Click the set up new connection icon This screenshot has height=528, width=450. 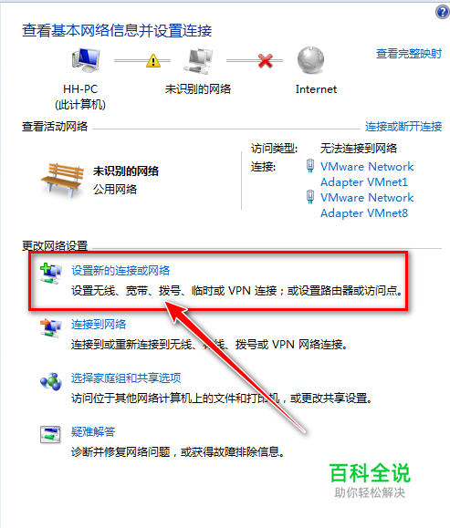coord(50,274)
